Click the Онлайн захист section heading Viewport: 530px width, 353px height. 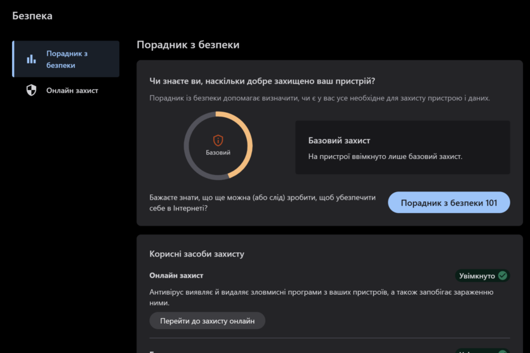[176, 276]
